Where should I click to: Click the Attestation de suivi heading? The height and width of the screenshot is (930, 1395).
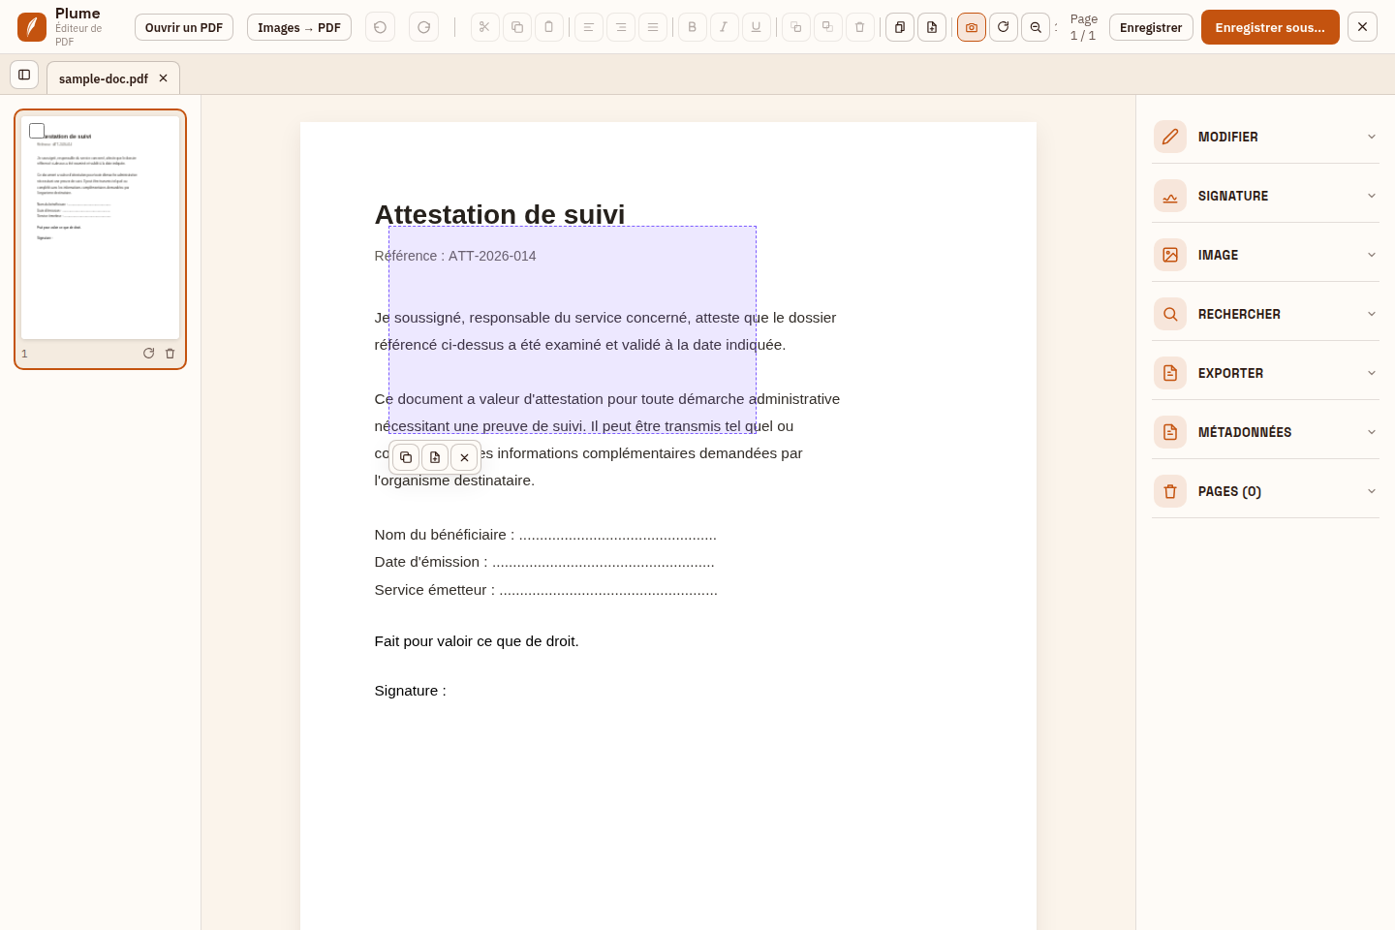(500, 214)
